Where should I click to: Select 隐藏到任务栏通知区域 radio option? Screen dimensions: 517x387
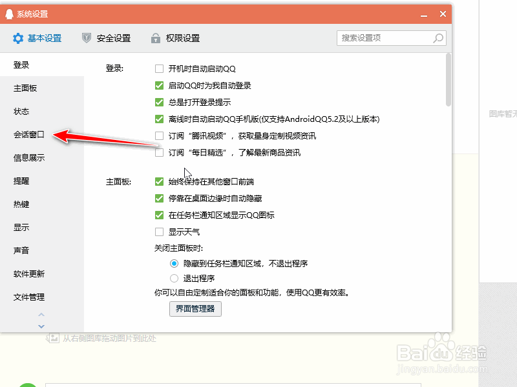[174, 264]
